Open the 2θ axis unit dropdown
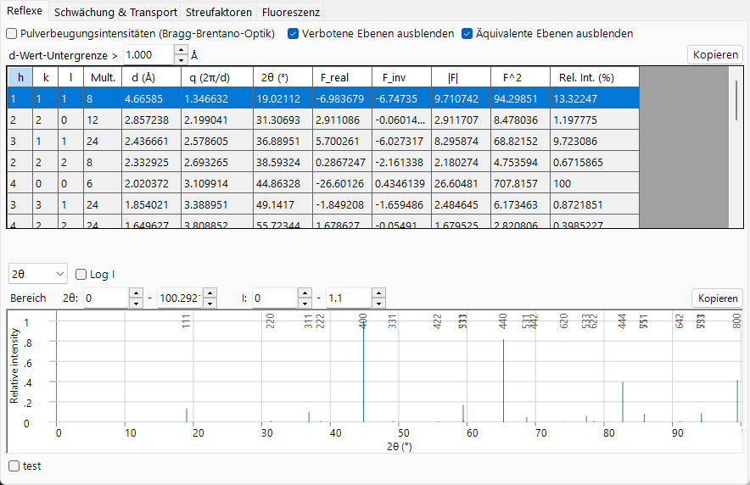The height and width of the screenshot is (485, 750). pos(38,274)
